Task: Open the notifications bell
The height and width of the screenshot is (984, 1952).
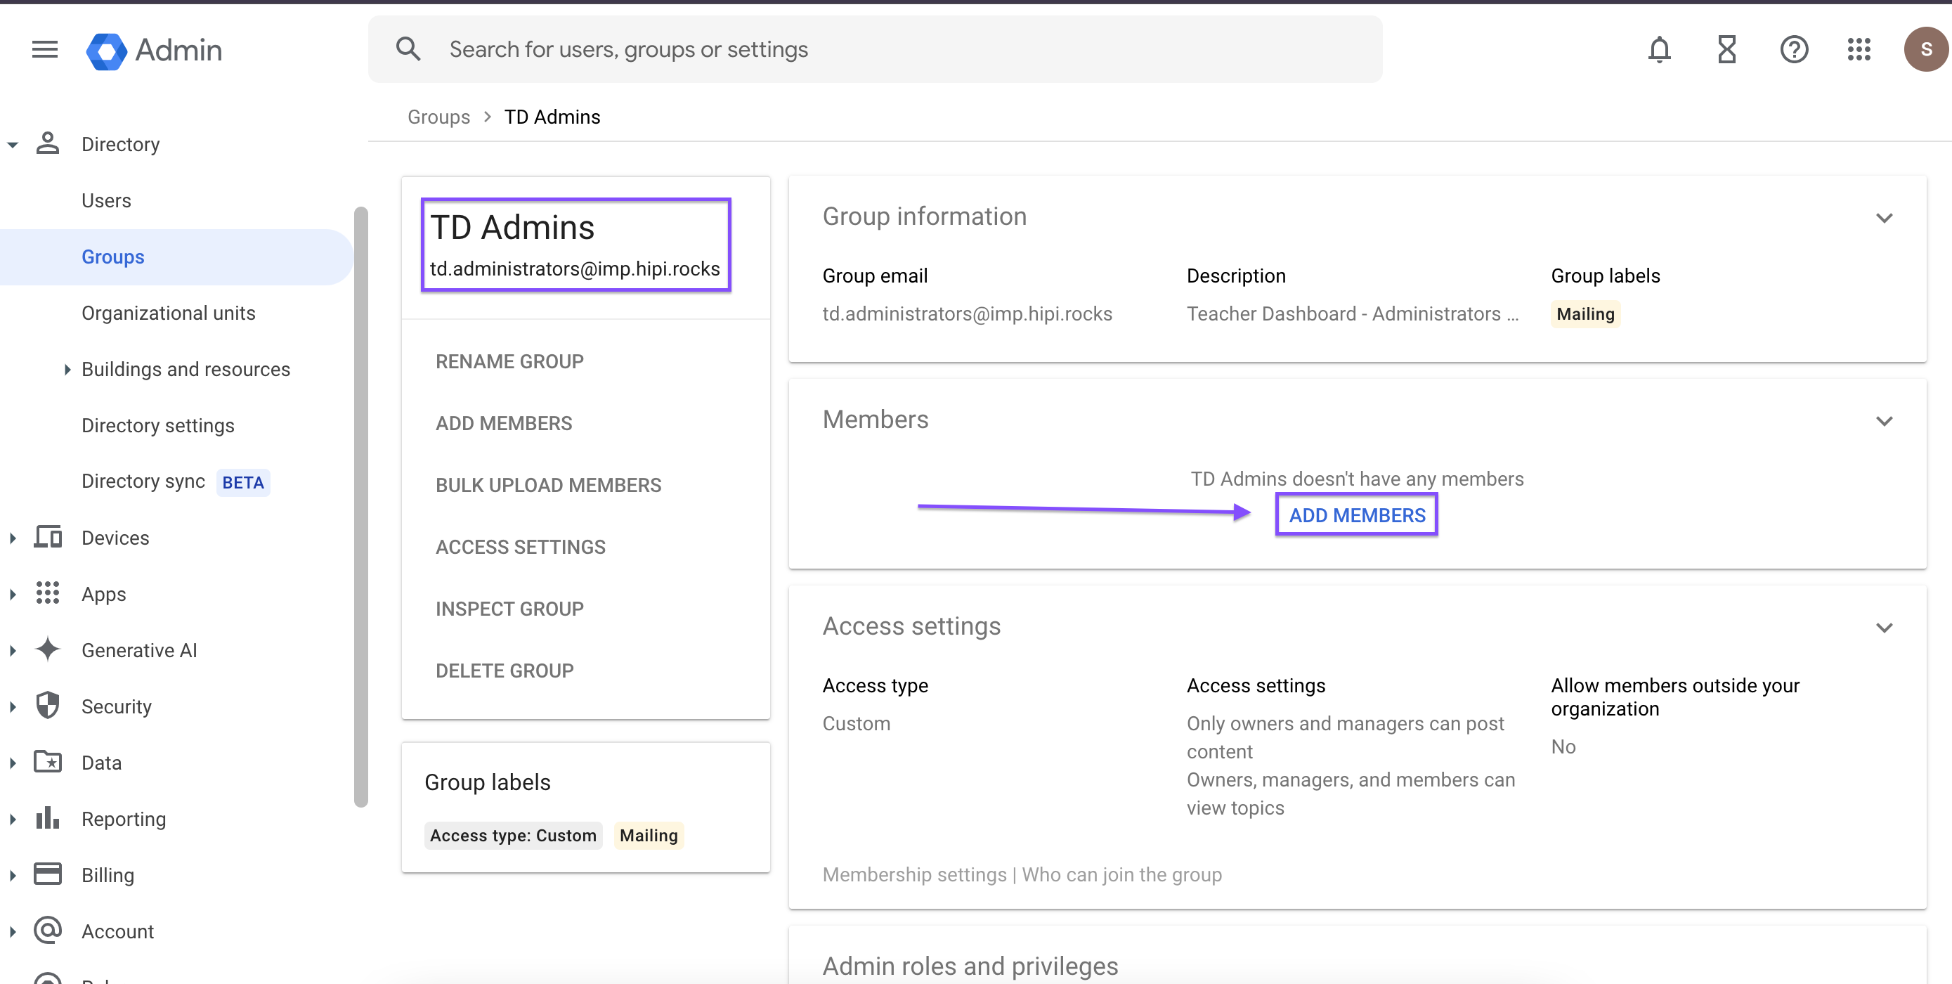Action: [1660, 50]
